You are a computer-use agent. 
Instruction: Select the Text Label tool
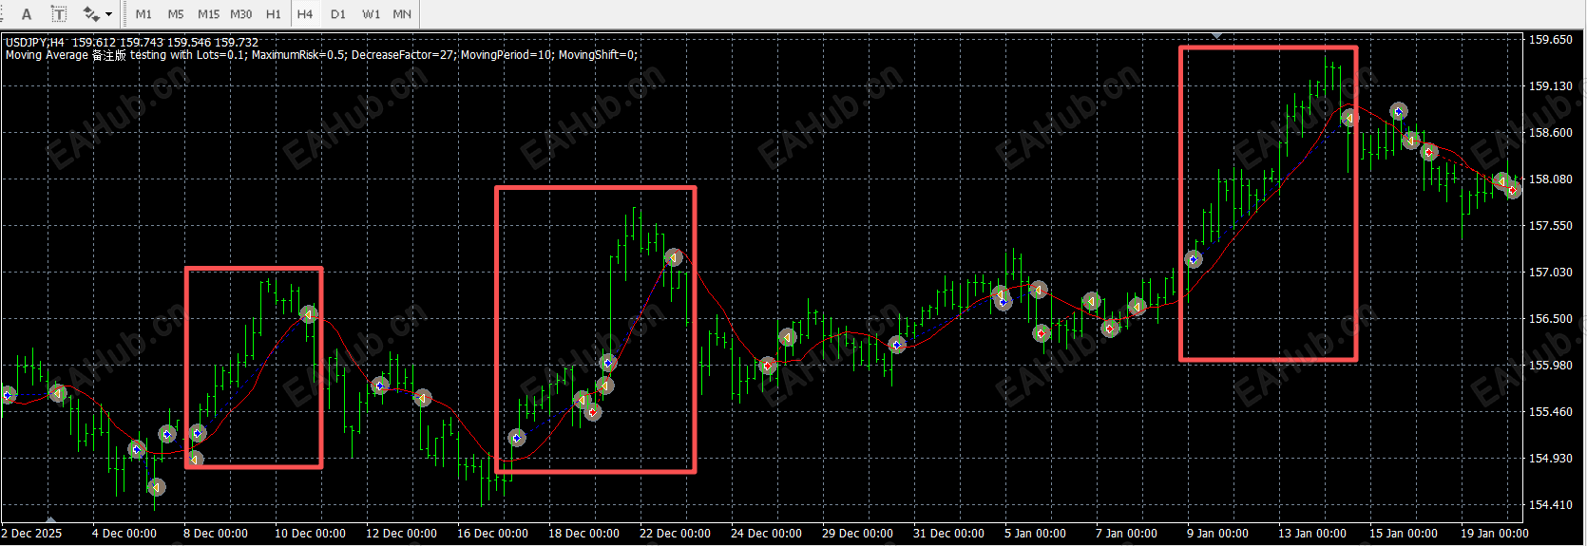click(59, 14)
